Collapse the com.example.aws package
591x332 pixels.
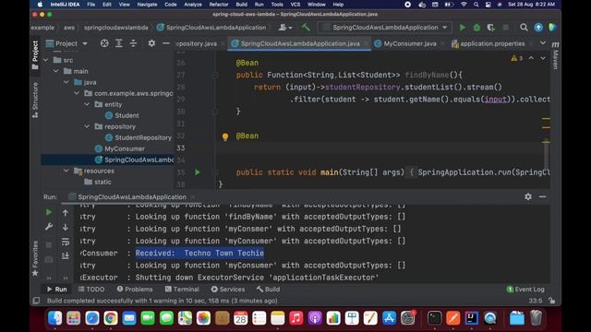click(x=77, y=93)
